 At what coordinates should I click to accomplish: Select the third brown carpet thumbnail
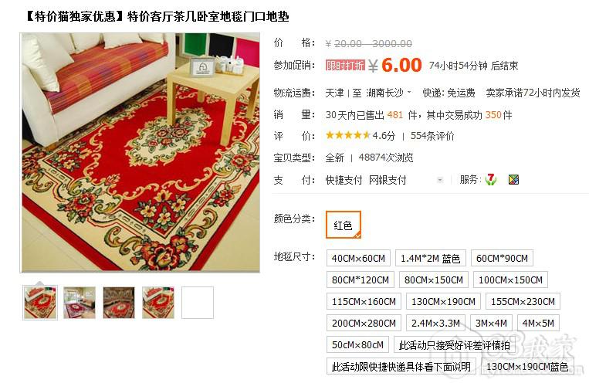coord(119,303)
